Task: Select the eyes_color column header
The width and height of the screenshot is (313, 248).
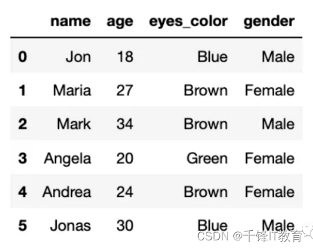Action: click(188, 22)
